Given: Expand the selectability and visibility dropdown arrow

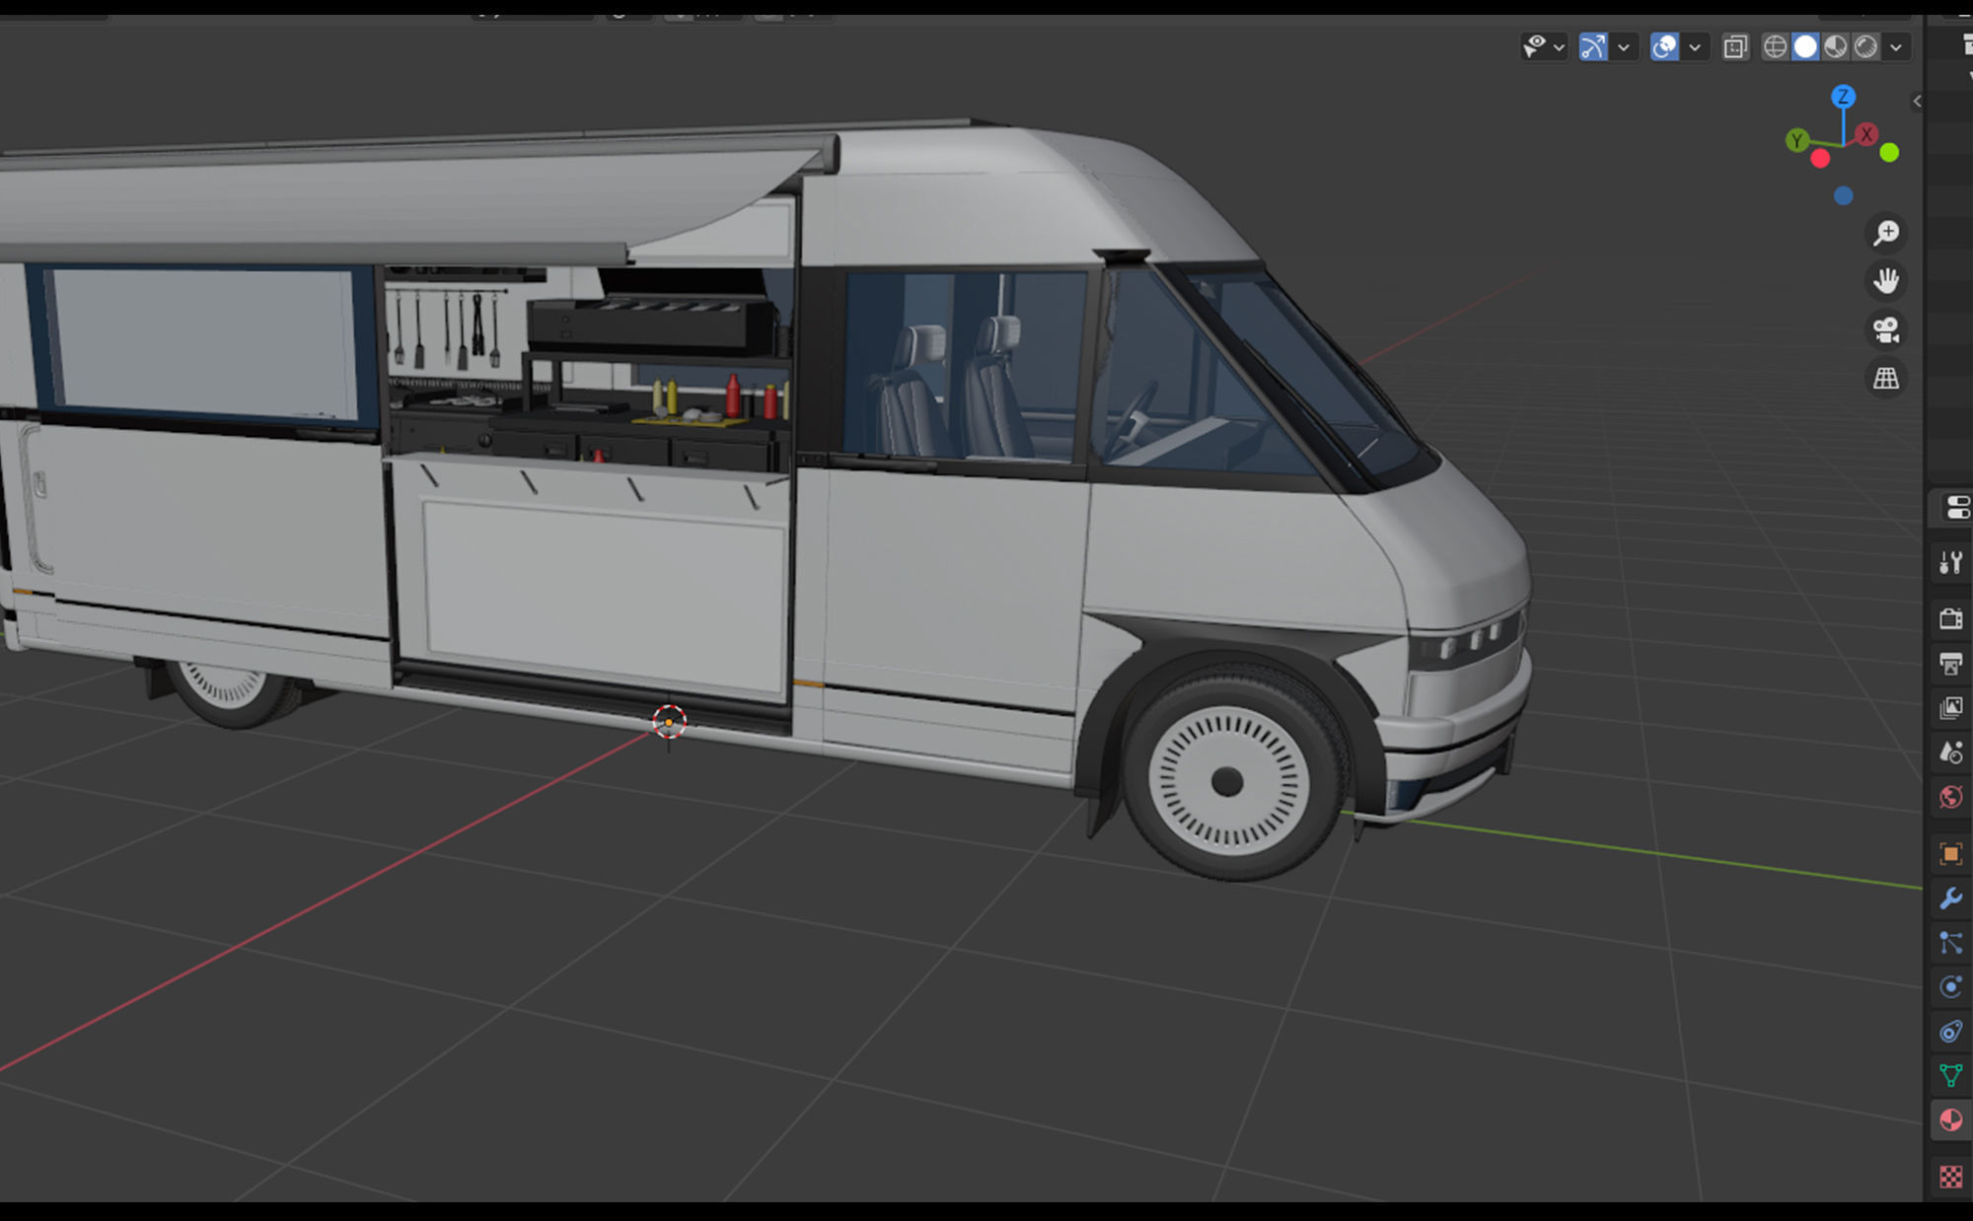Looking at the screenshot, I should click(1559, 47).
